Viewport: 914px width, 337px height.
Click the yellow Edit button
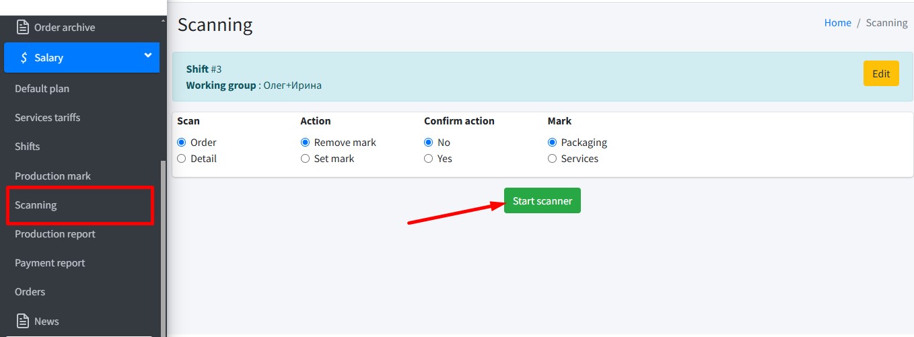[x=880, y=74]
